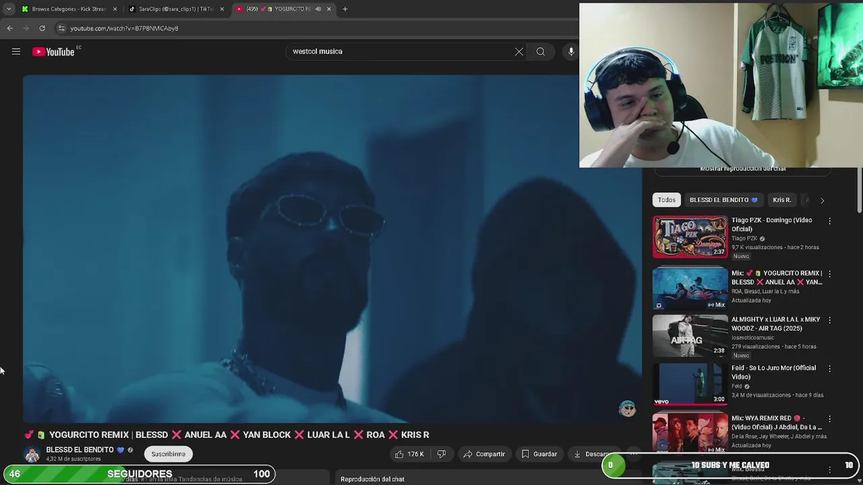This screenshot has height=485, width=863.
Task: Mute audio on the YOGURCITO tab
Action: coord(318,9)
